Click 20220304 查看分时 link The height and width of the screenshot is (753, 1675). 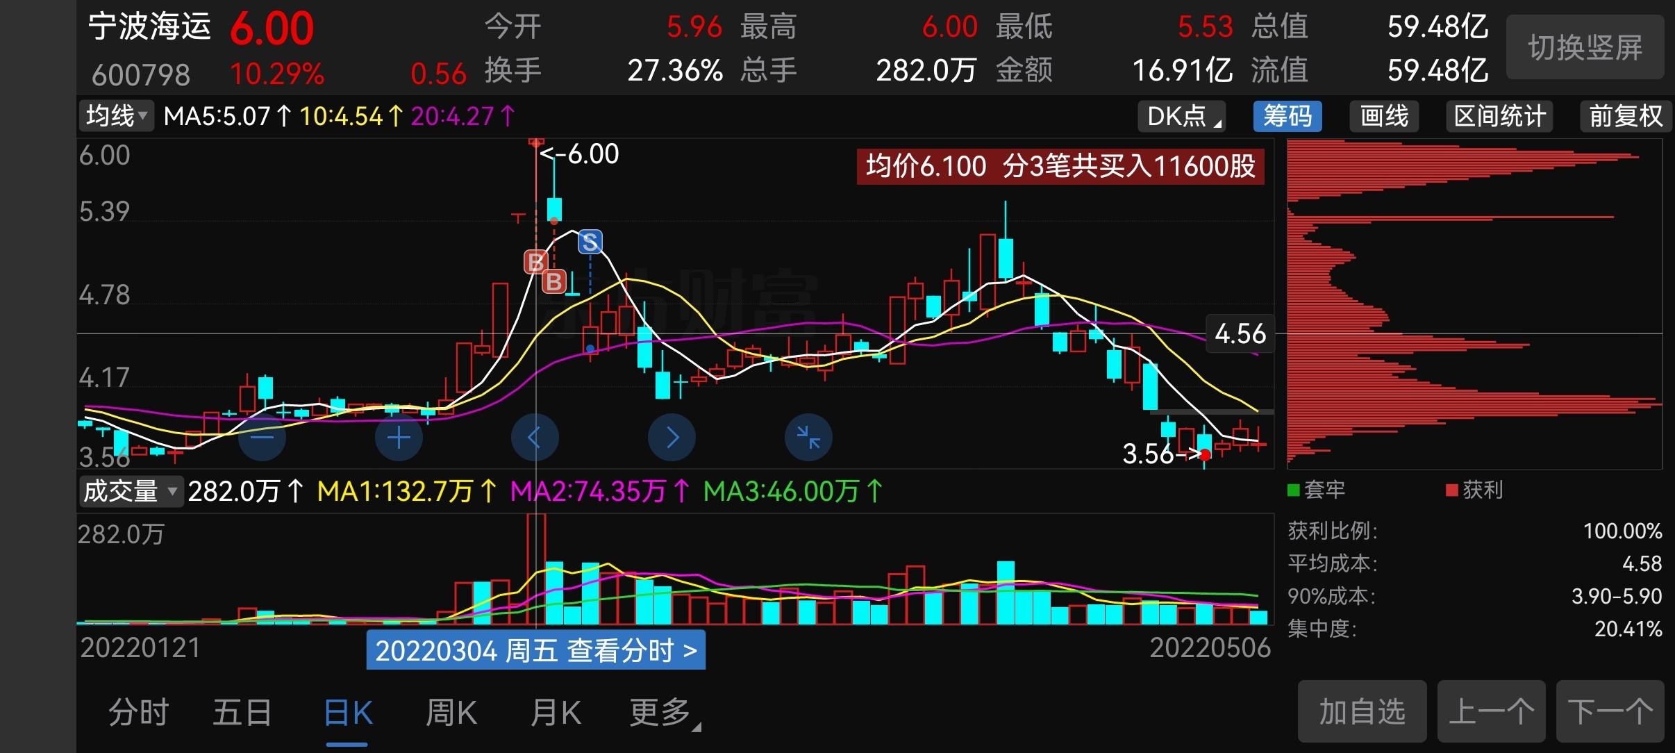(x=535, y=651)
